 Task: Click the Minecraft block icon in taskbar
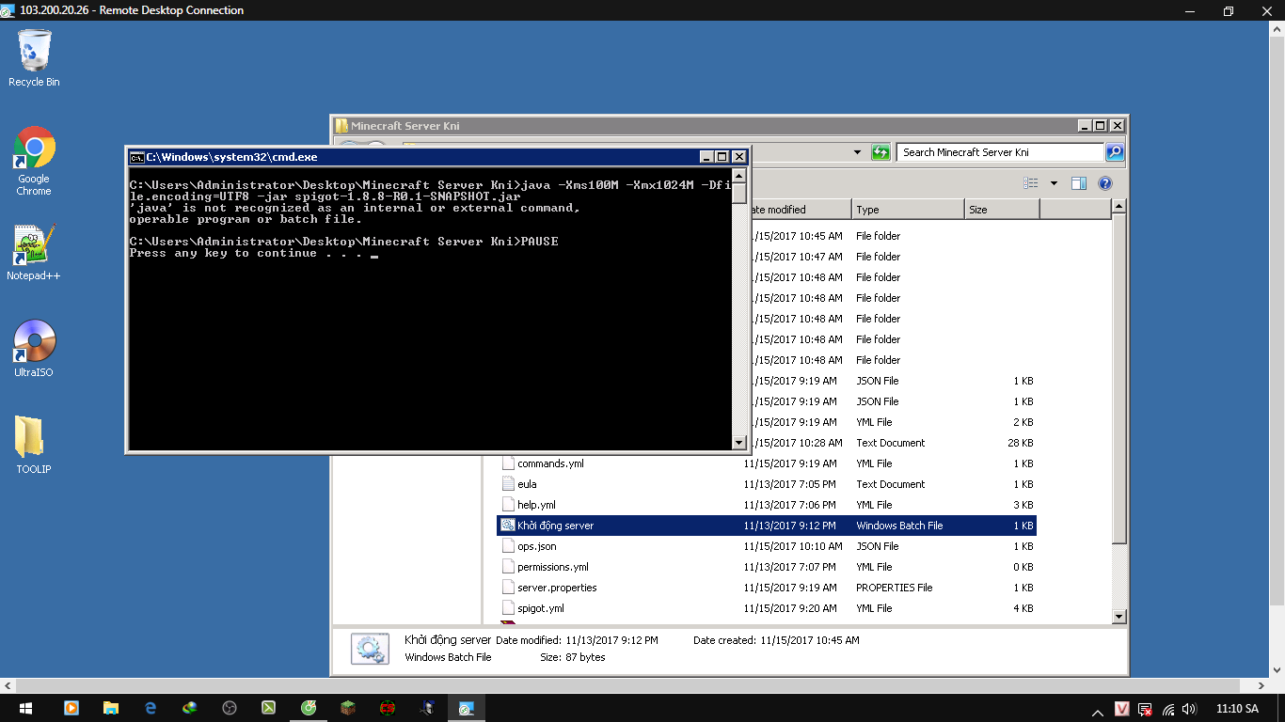point(348,708)
